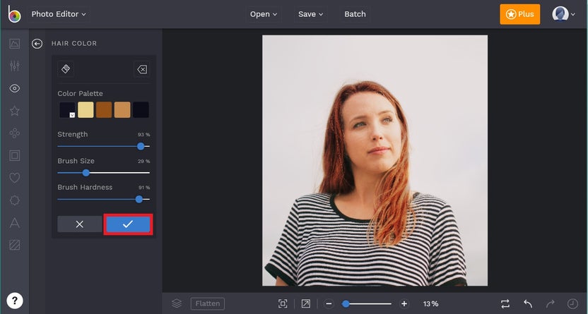Select the last black color swatch
Image resolution: width=588 pixels, height=314 pixels.
[x=141, y=109]
